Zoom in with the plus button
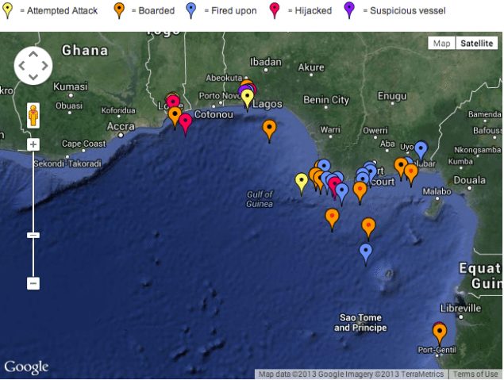504x380 pixels. [33, 144]
